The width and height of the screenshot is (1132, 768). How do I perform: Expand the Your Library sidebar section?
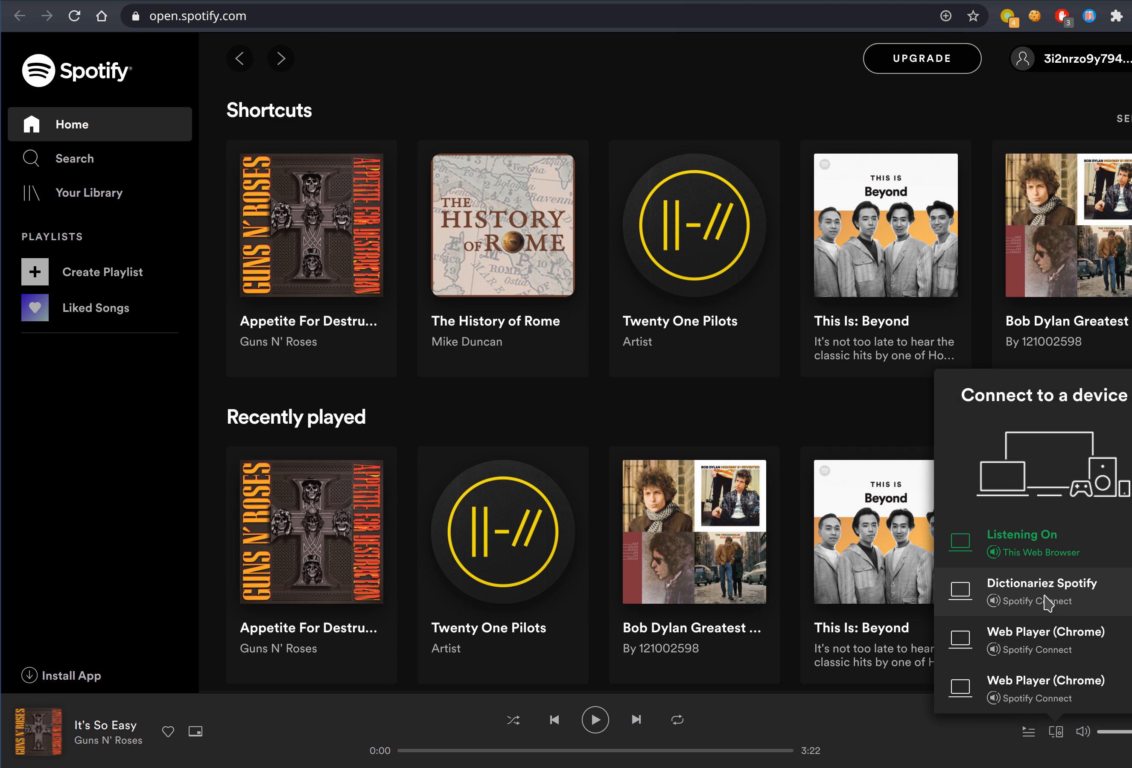coord(89,192)
